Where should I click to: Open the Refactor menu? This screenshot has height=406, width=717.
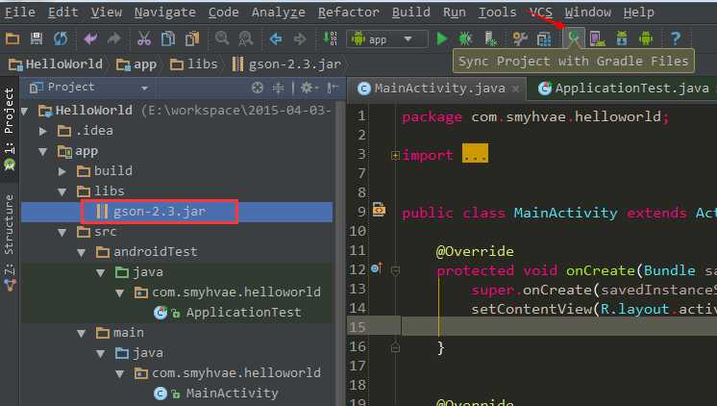coord(349,13)
